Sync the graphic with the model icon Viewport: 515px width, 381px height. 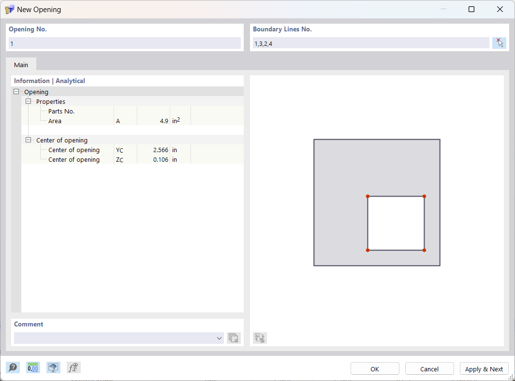click(x=259, y=338)
